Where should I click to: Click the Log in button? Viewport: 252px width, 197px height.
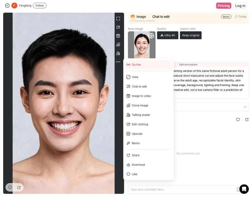tap(240, 6)
